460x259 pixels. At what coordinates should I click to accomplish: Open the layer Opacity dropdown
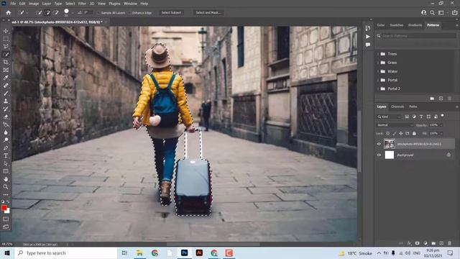tap(441, 125)
